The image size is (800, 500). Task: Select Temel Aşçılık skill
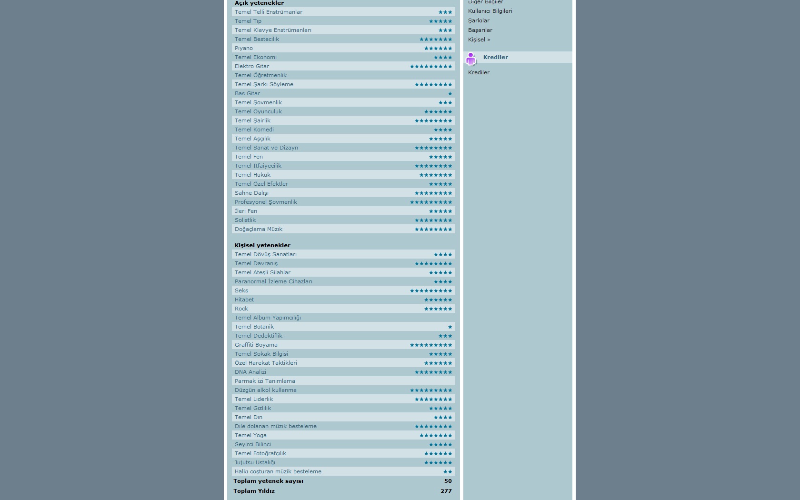click(252, 139)
